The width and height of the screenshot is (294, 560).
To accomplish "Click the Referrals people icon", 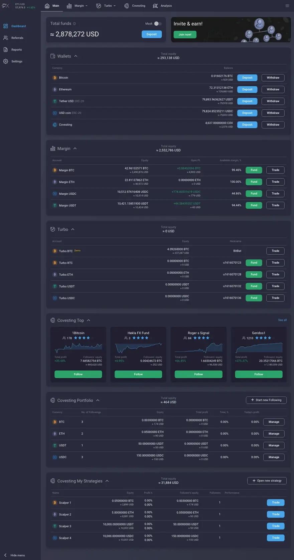I will 6,38.
